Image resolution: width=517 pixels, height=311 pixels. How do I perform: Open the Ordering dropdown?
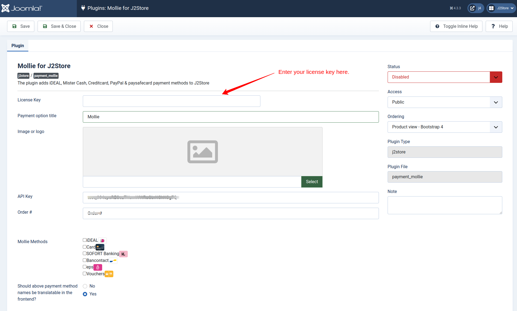[445, 127]
